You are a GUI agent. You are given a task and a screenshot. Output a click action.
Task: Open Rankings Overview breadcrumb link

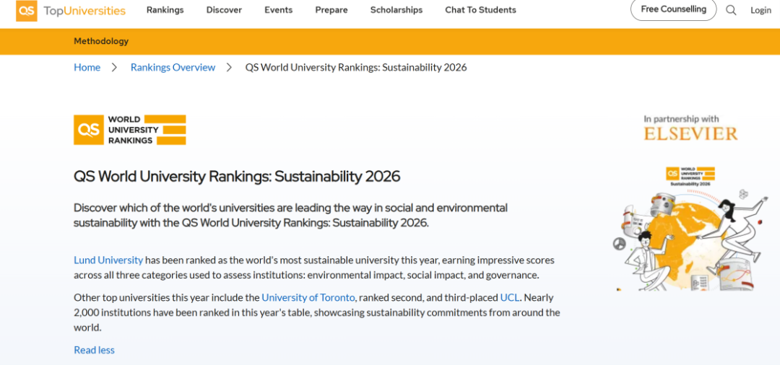(173, 67)
